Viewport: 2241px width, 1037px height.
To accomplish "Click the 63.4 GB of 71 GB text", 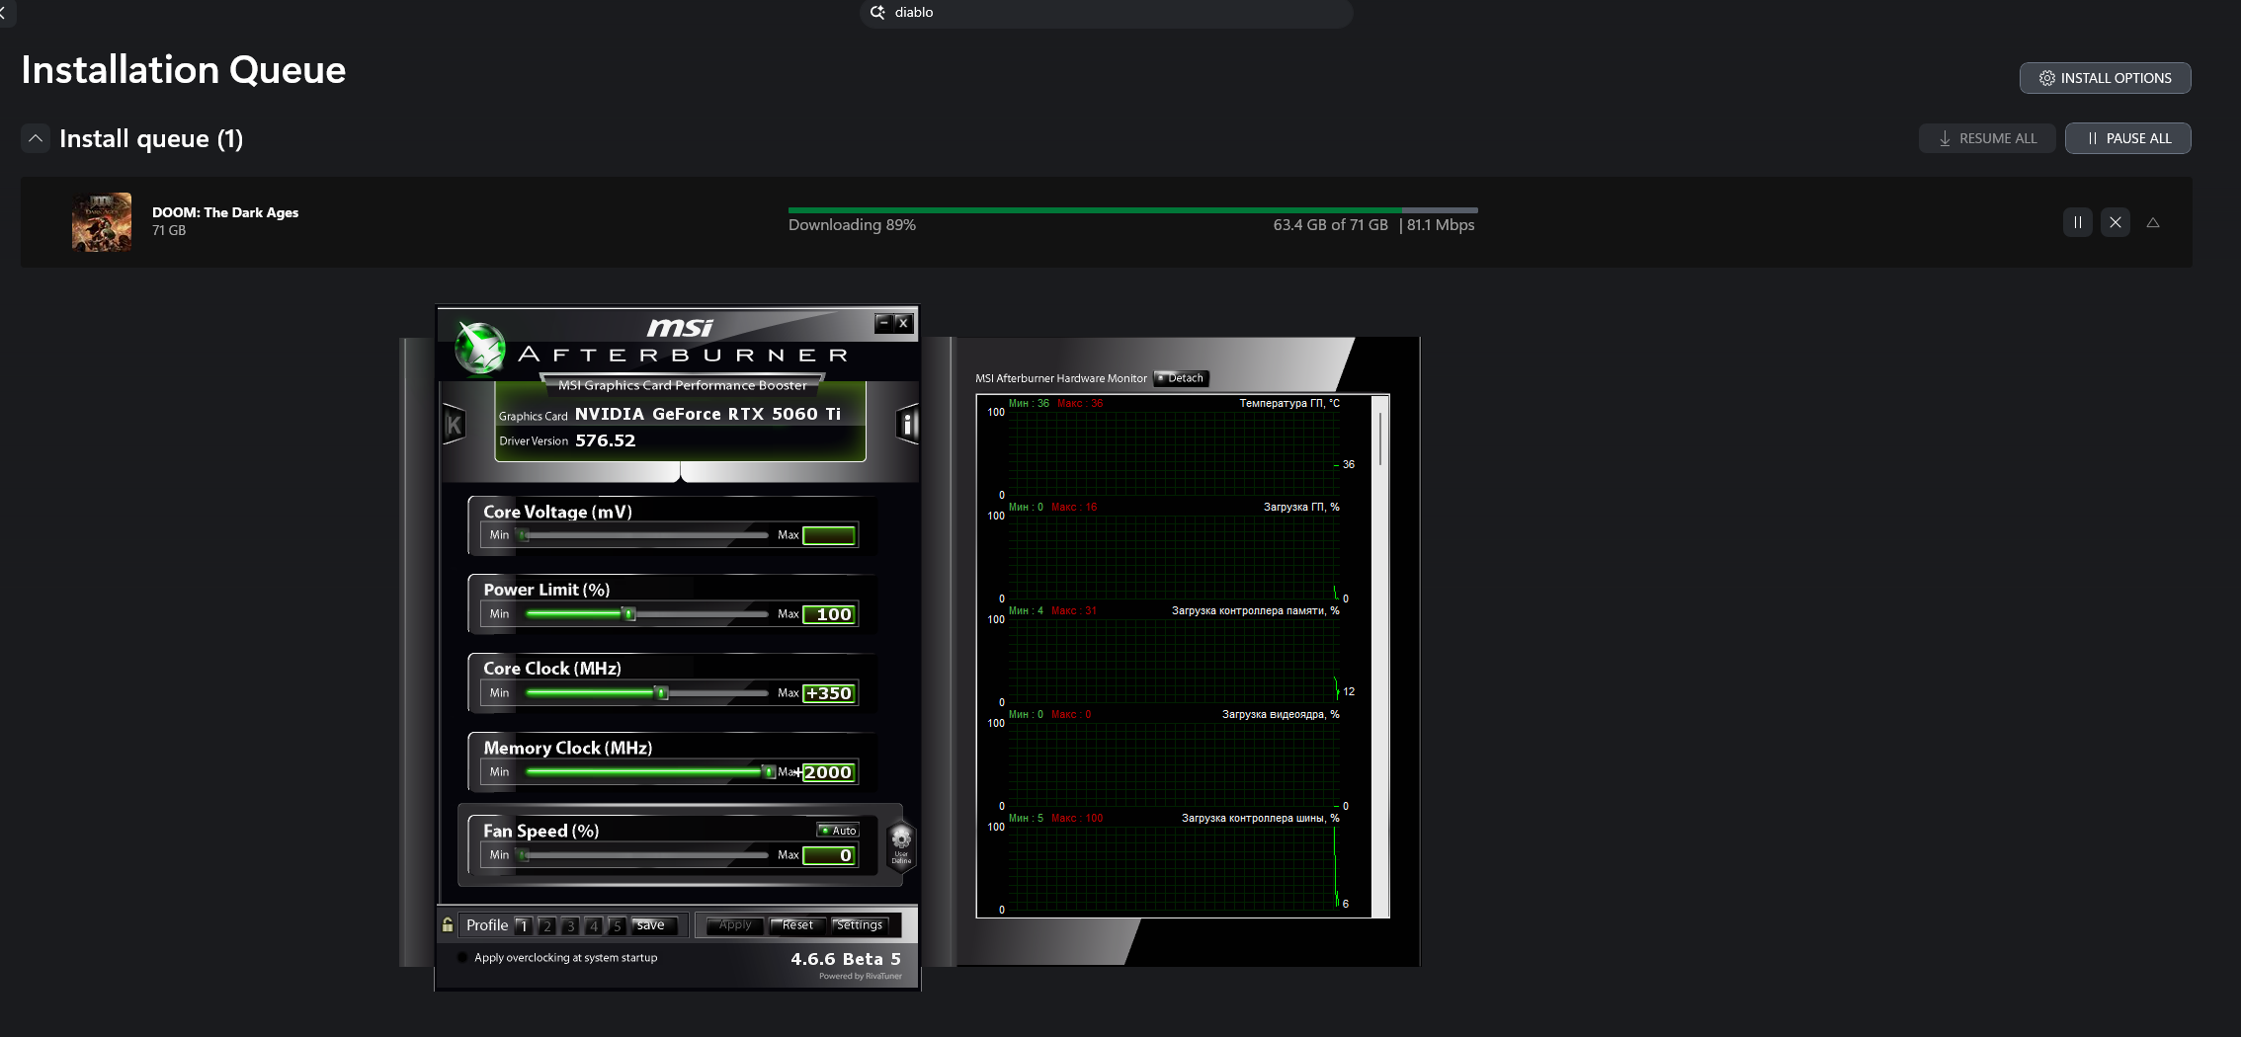I will [x=1330, y=225].
